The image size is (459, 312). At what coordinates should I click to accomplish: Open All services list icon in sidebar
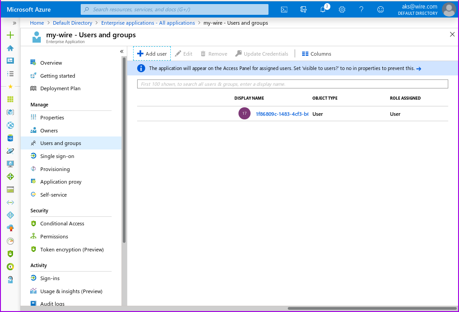coord(10,74)
